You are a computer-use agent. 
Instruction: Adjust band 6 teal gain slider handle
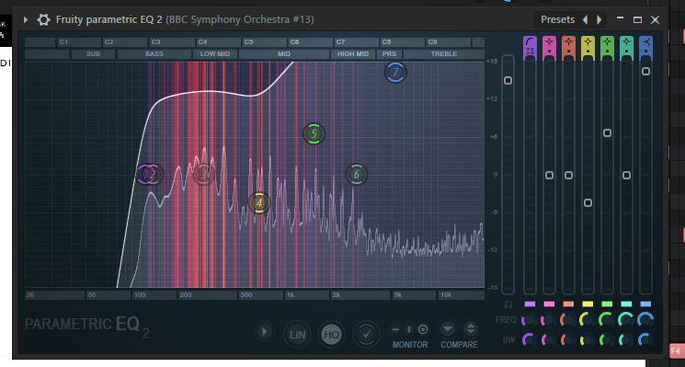click(x=626, y=175)
